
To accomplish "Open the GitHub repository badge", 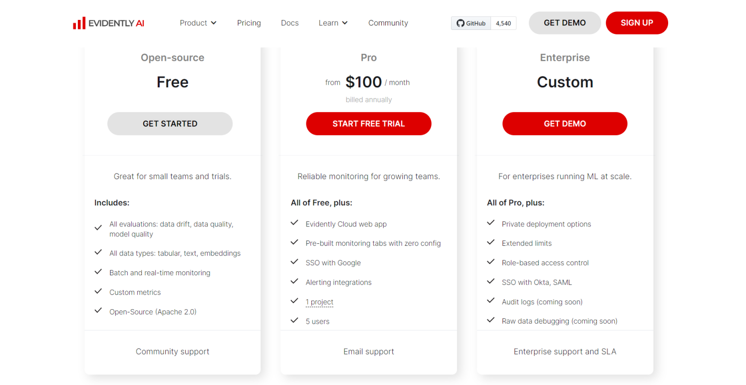I will [x=471, y=23].
